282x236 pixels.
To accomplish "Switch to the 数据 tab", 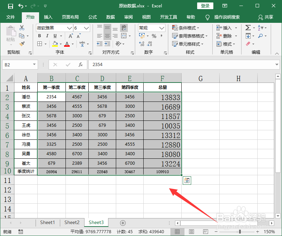I will [x=111, y=17].
